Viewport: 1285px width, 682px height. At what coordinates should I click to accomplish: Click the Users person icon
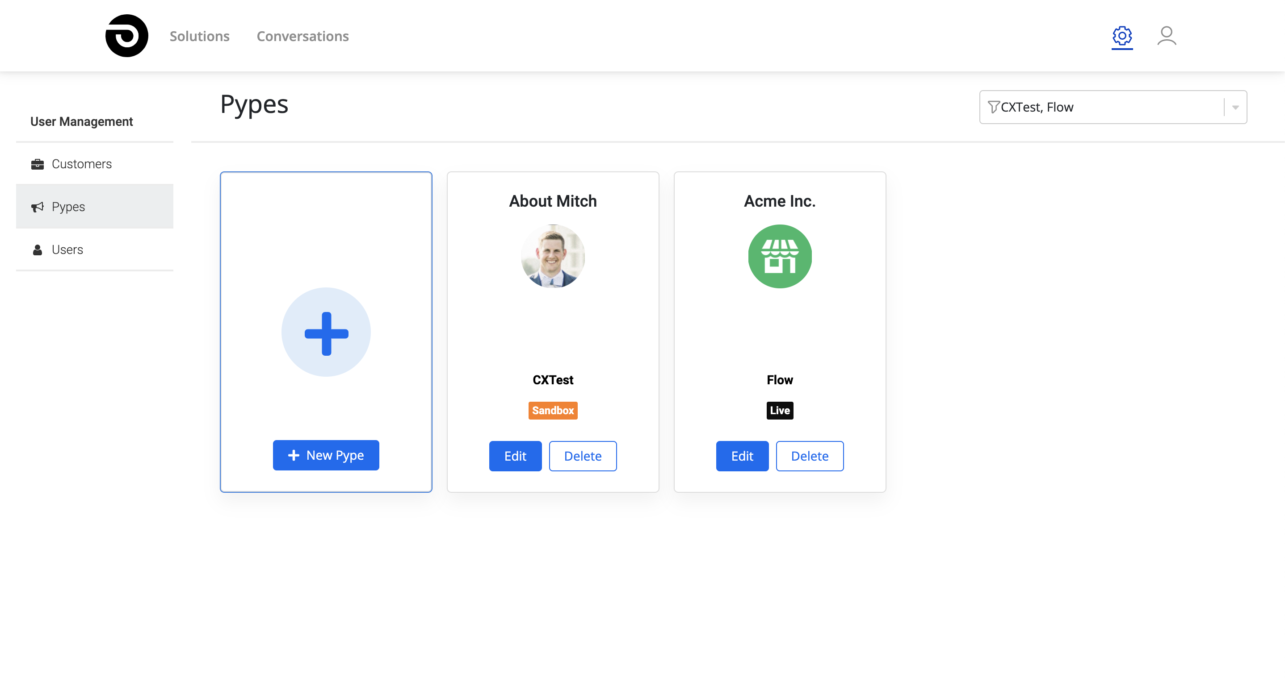coord(38,250)
